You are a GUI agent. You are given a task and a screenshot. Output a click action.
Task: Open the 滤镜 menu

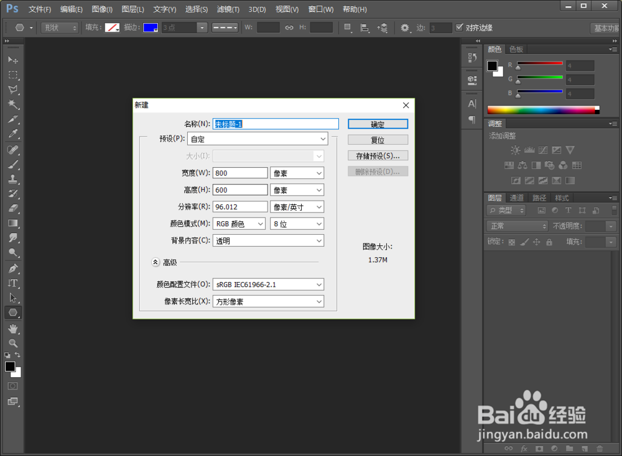[x=228, y=9]
